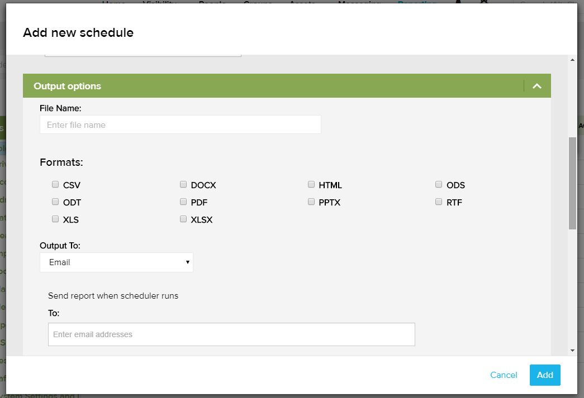
Task: Enable the CSV format checkbox
Action: tap(55, 185)
